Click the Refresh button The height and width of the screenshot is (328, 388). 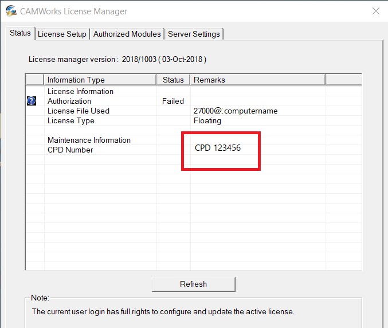pos(194,284)
